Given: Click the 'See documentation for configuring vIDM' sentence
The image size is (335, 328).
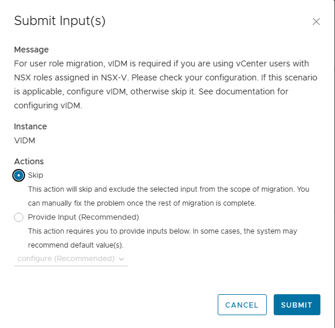Looking at the screenshot, I should coord(151,98).
